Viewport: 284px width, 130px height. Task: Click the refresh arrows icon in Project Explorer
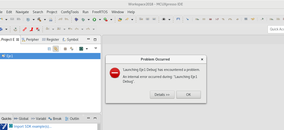(x=72, y=49)
